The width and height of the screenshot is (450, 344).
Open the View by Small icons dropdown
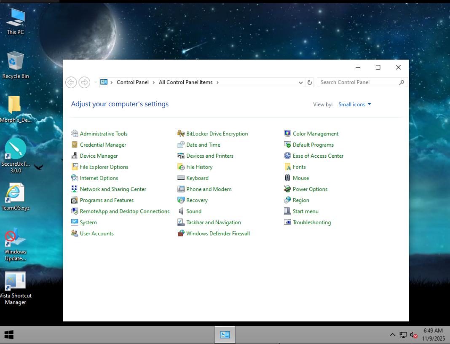(x=354, y=105)
